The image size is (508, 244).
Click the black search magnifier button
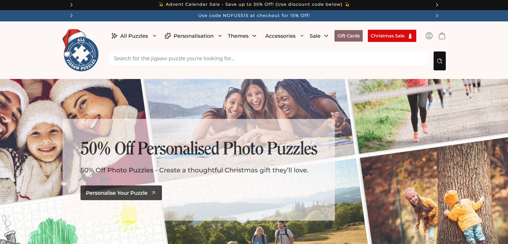click(x=440, y=61)
